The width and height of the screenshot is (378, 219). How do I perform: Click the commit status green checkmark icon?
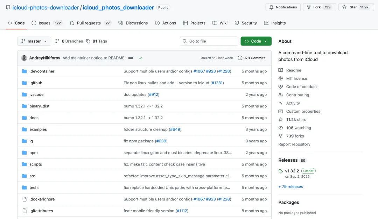click(141, 58)
